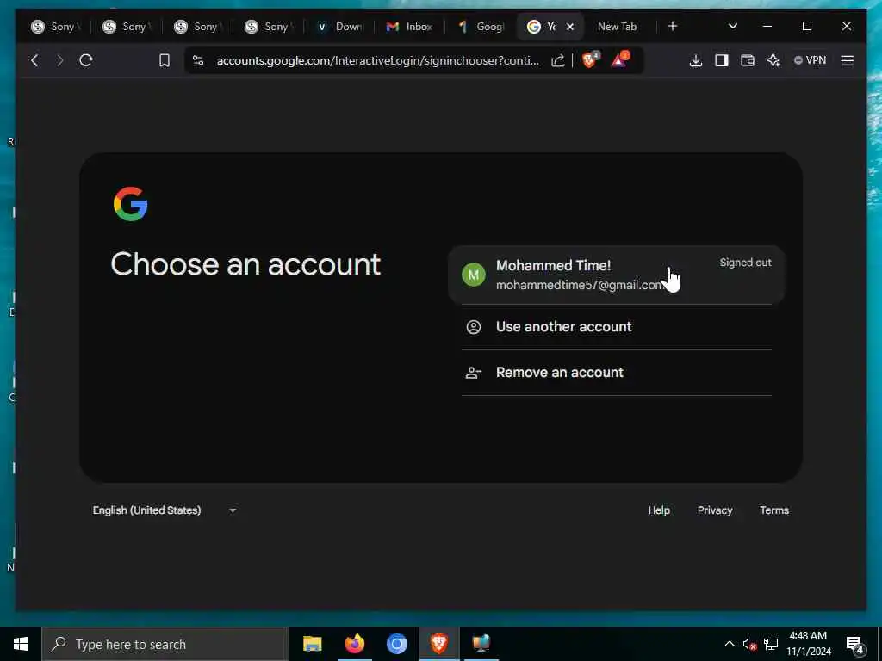Screen dimensions: 882x661
Task: Switch to the fourth Sony tab
Action: point(269,27)
